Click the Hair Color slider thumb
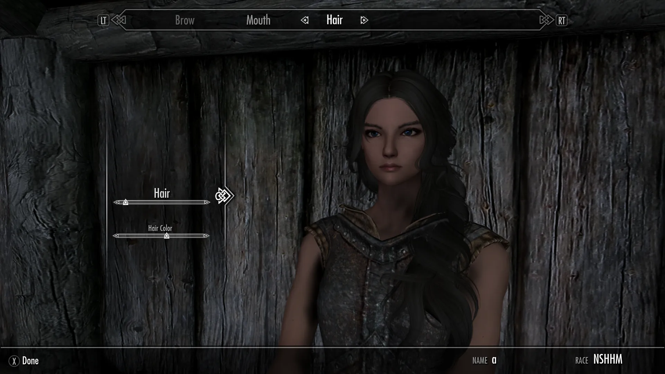665x374 pixels. [x=167, y=236]
